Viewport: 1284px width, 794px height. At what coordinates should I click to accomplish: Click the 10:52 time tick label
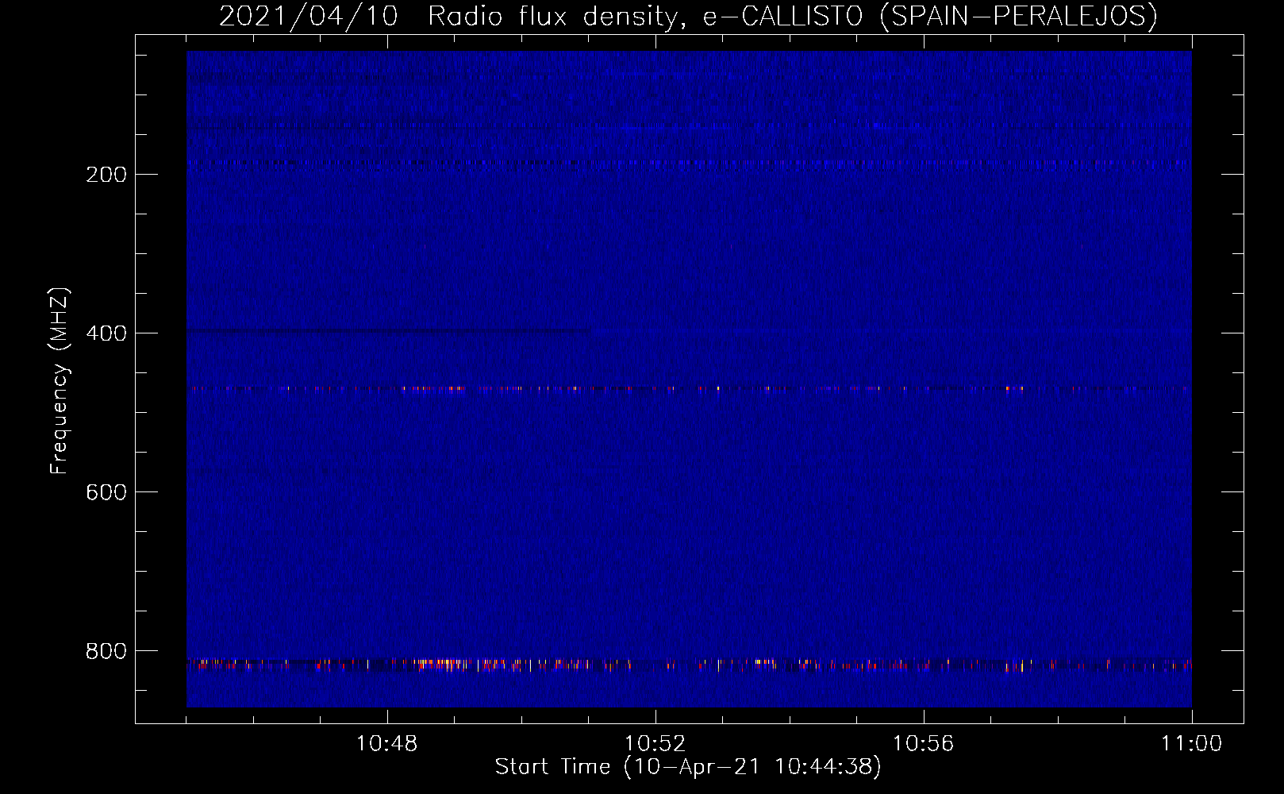click(655, 744)
